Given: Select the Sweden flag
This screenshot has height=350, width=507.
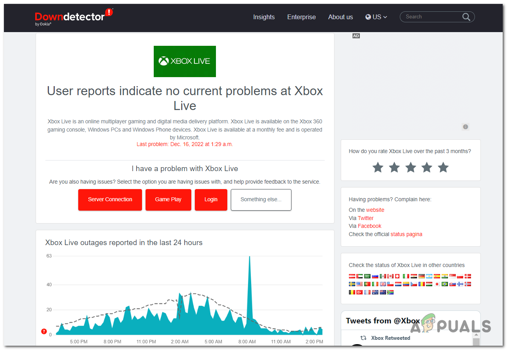Looking at the screenshot, I should [x=352, y=284].
